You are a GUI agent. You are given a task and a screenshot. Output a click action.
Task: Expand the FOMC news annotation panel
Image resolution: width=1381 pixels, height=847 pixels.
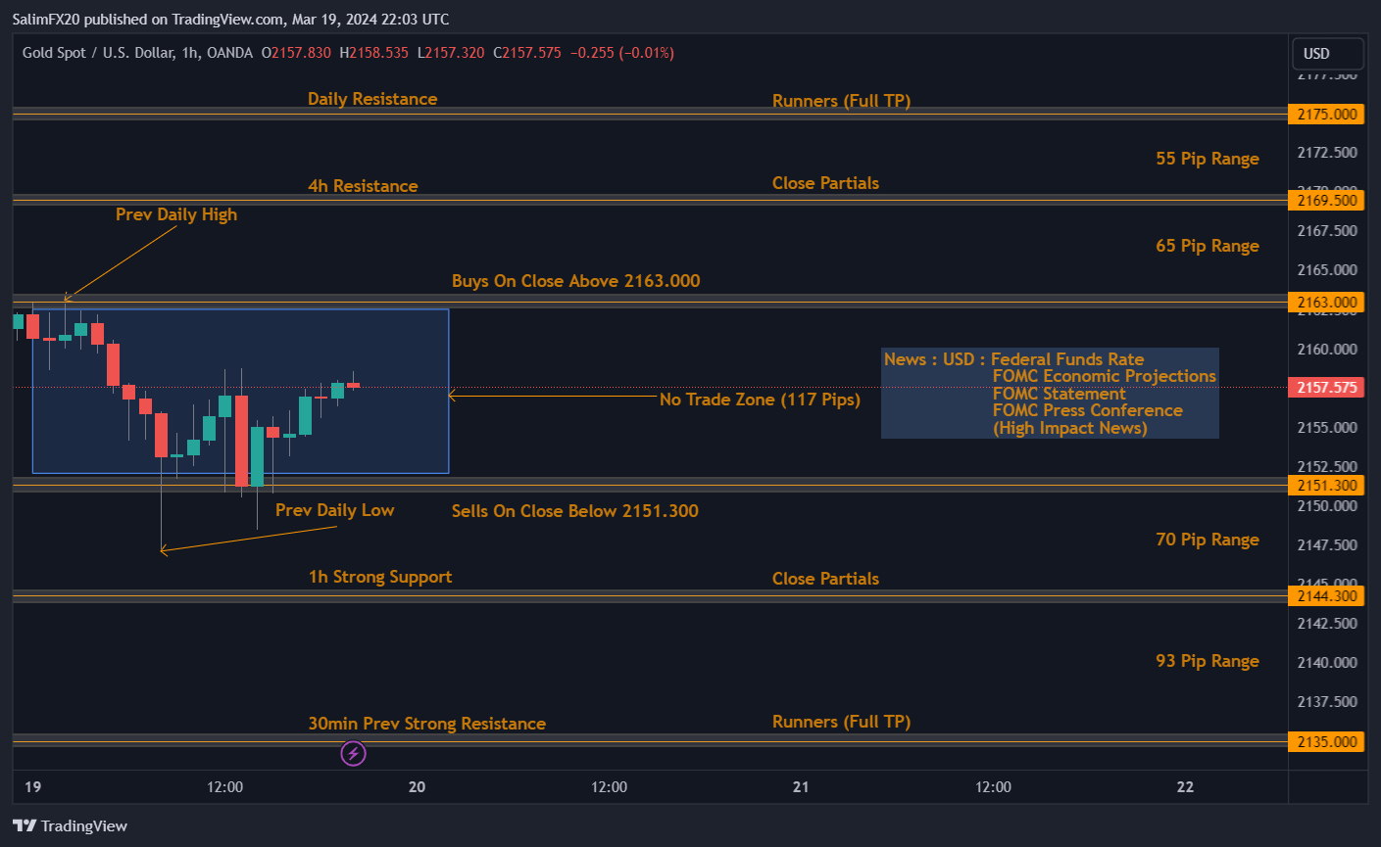click(x=1050, y=393)
